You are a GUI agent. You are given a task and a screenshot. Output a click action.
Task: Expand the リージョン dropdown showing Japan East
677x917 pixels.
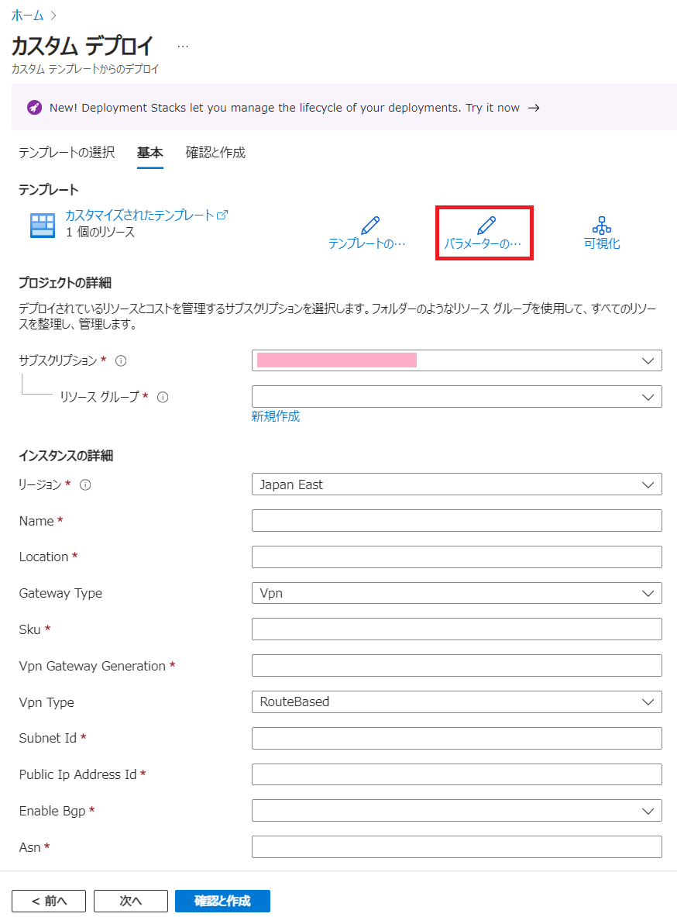coord(456,484)
